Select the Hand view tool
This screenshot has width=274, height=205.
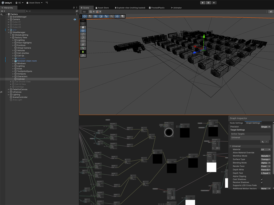point(83,27)
